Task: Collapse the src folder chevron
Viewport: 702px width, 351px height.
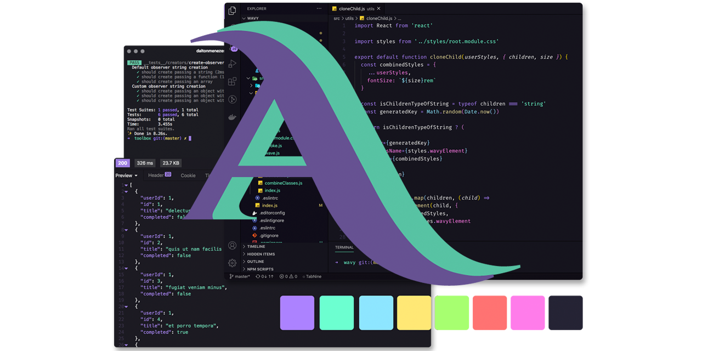Action: point(248,78)
